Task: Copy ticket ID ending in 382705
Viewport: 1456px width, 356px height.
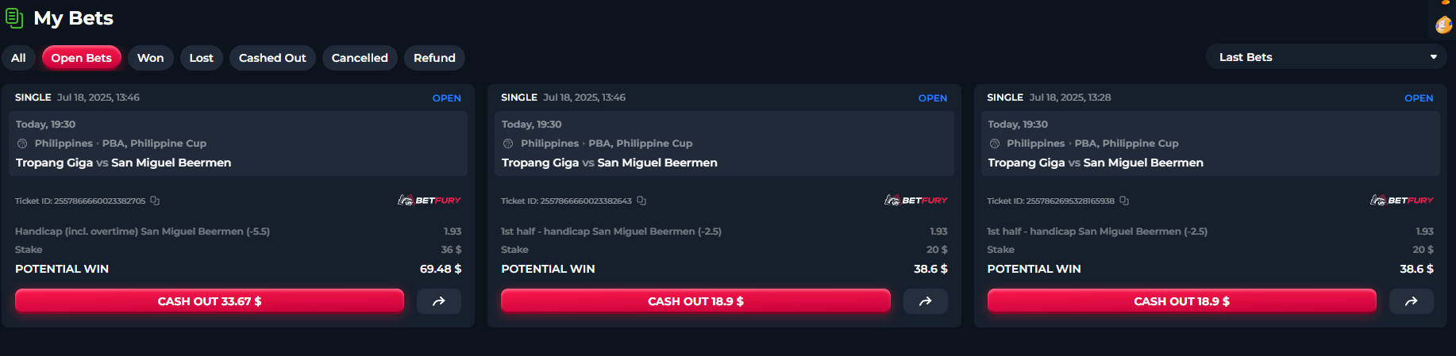Action: [x=155, y=201]
